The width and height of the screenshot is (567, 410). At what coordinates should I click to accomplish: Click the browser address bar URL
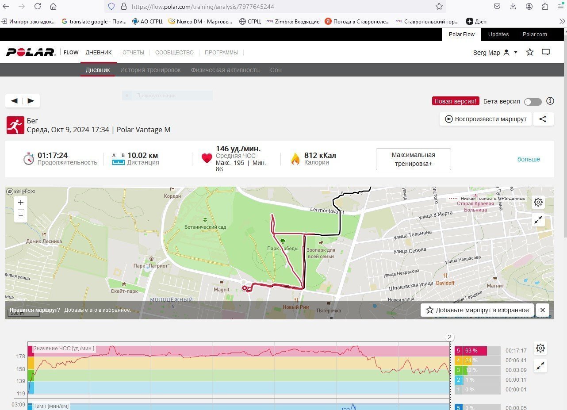[203, 7]
